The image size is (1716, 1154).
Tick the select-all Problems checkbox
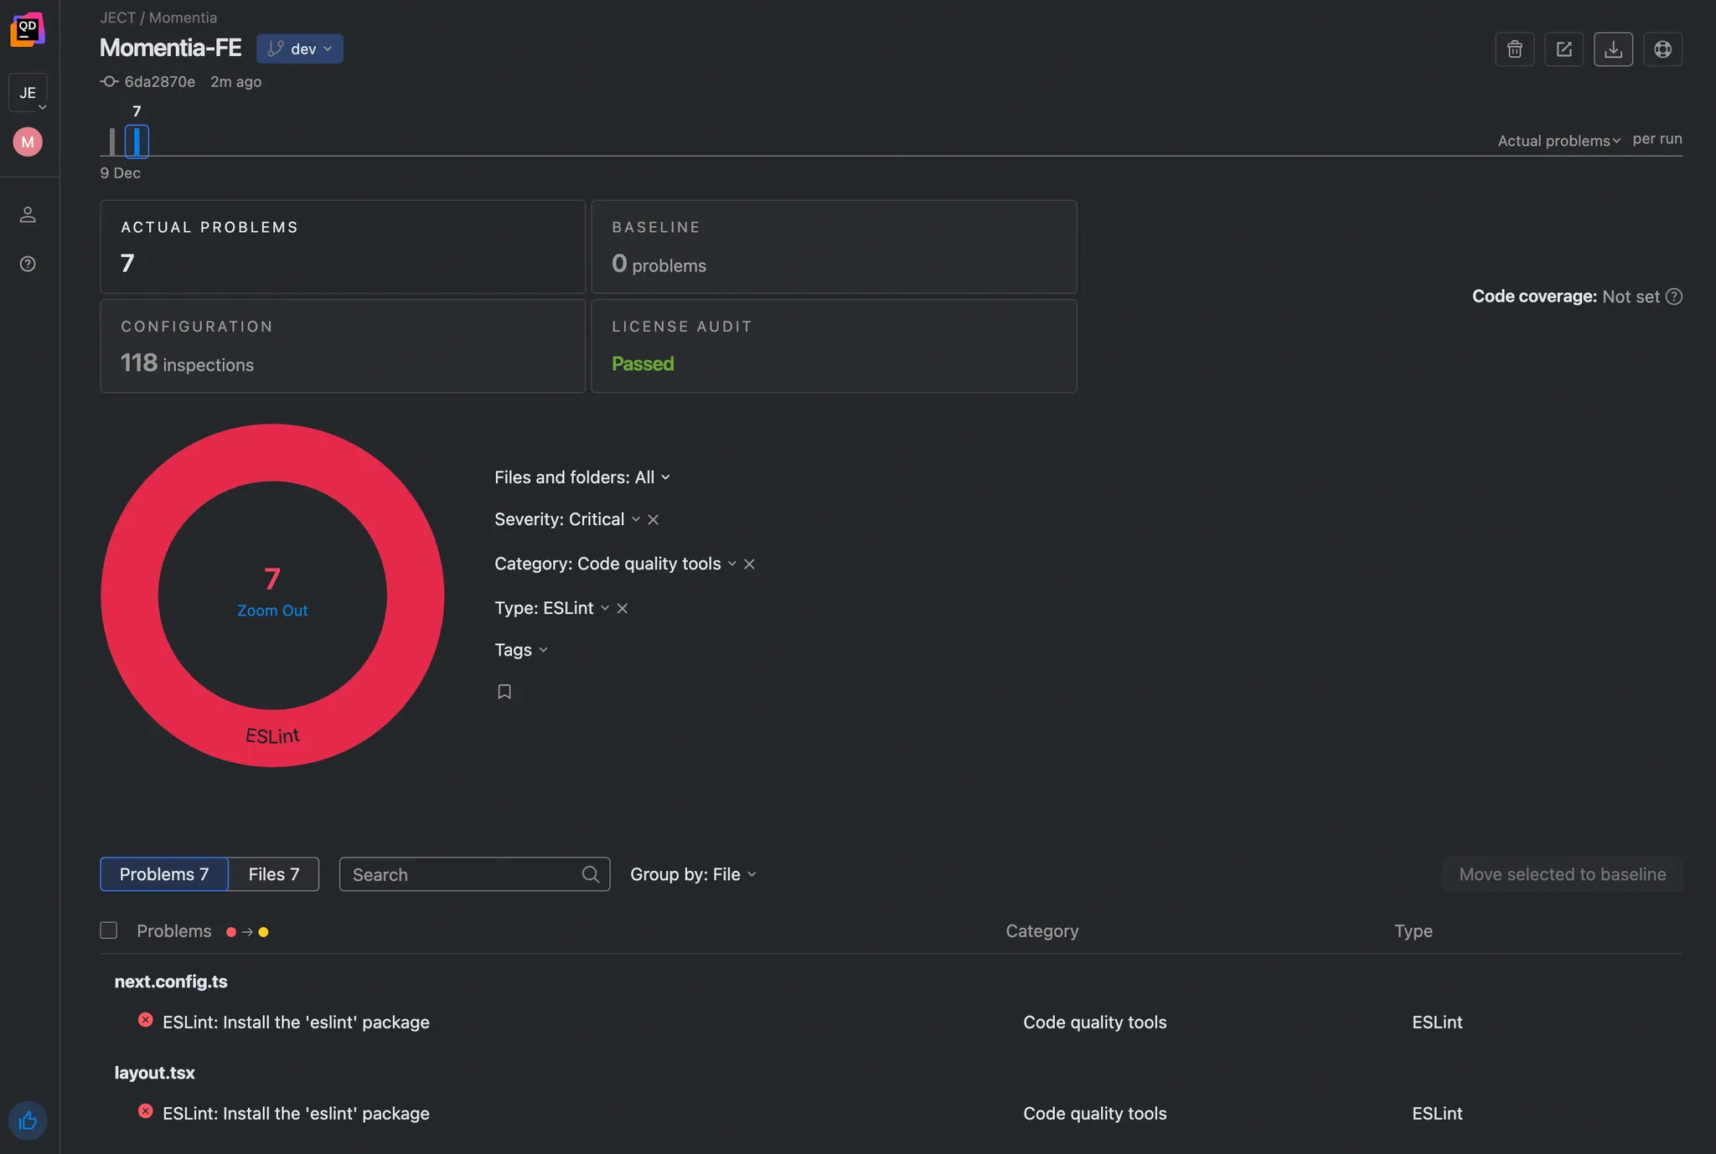(x=109, y=930)
